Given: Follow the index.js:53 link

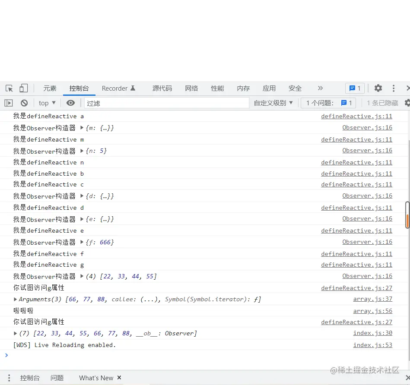Looking at the screenshot, I should point(372,345).
